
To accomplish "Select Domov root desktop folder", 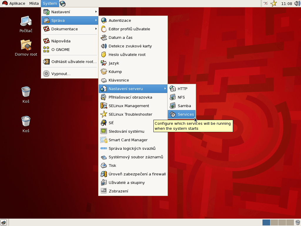I will 26,48.
